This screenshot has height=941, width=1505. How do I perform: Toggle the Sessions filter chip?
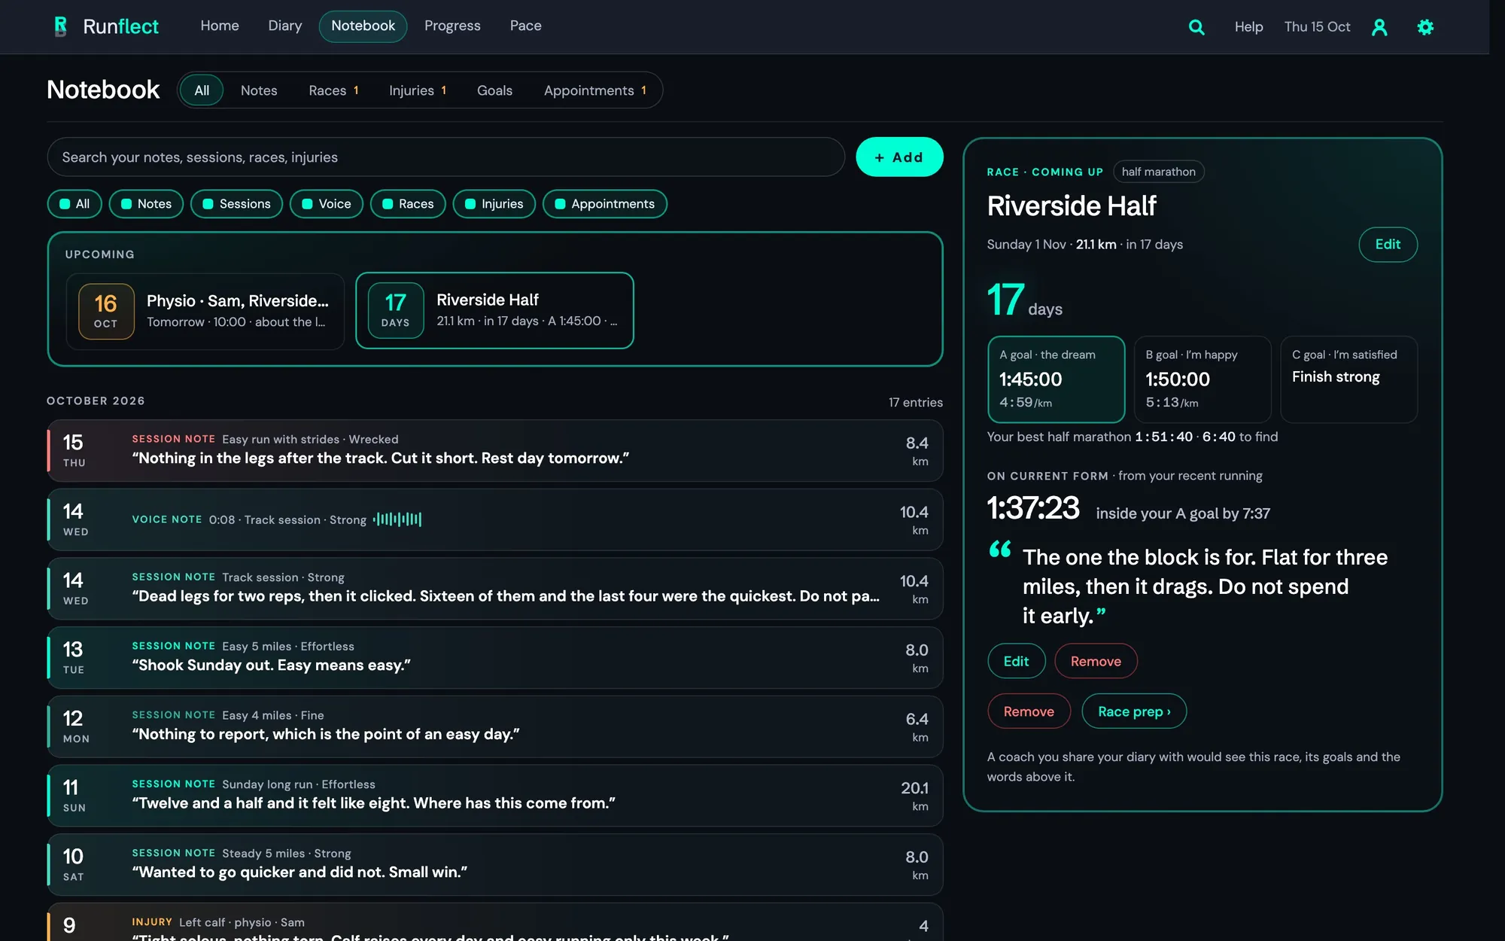point(236,204)
